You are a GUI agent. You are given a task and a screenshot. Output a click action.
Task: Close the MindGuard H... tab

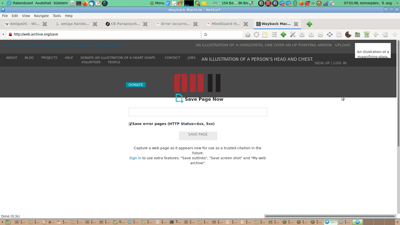(246, 24)
